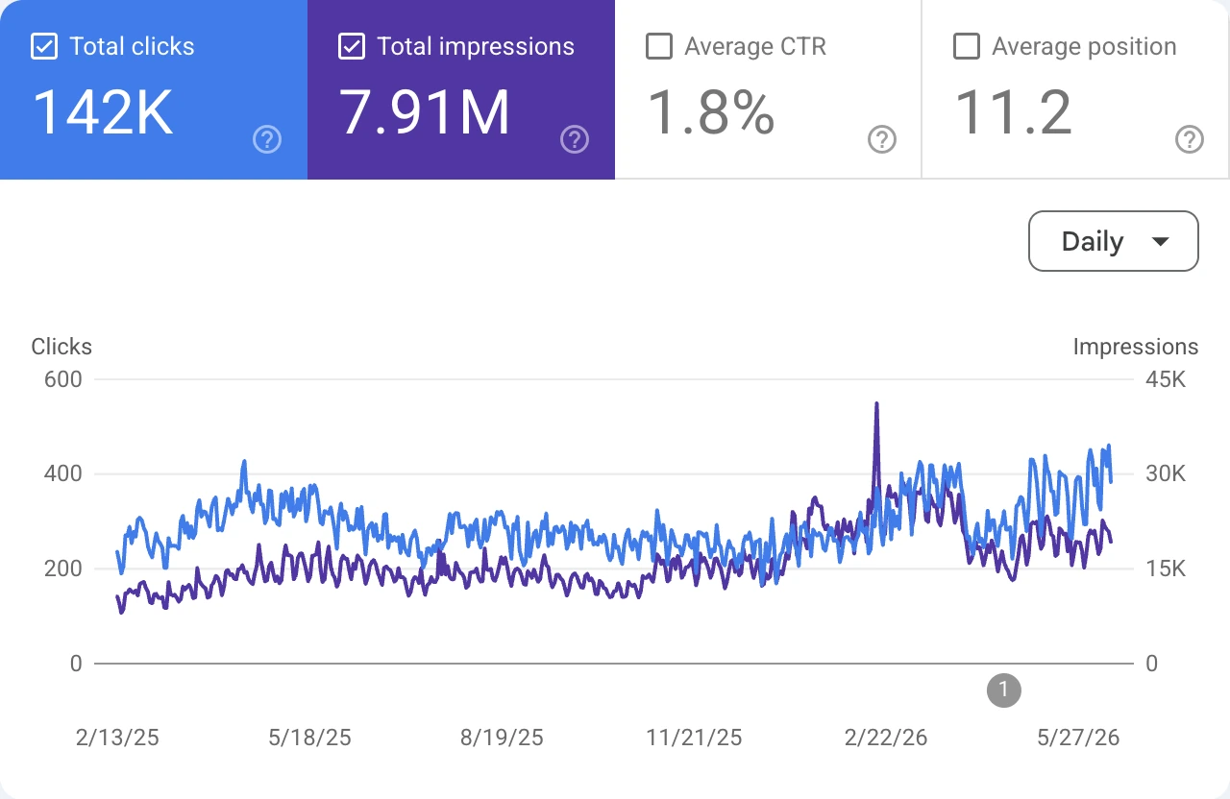Image resolution: width=1230 pixels, height=799 pixels.
Task: Enable the Average position checkbox
Action: click(x=967, y=46)
